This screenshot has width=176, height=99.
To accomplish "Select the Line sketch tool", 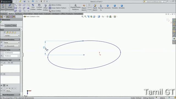I will pyautogui.click(x=16, y=5).
